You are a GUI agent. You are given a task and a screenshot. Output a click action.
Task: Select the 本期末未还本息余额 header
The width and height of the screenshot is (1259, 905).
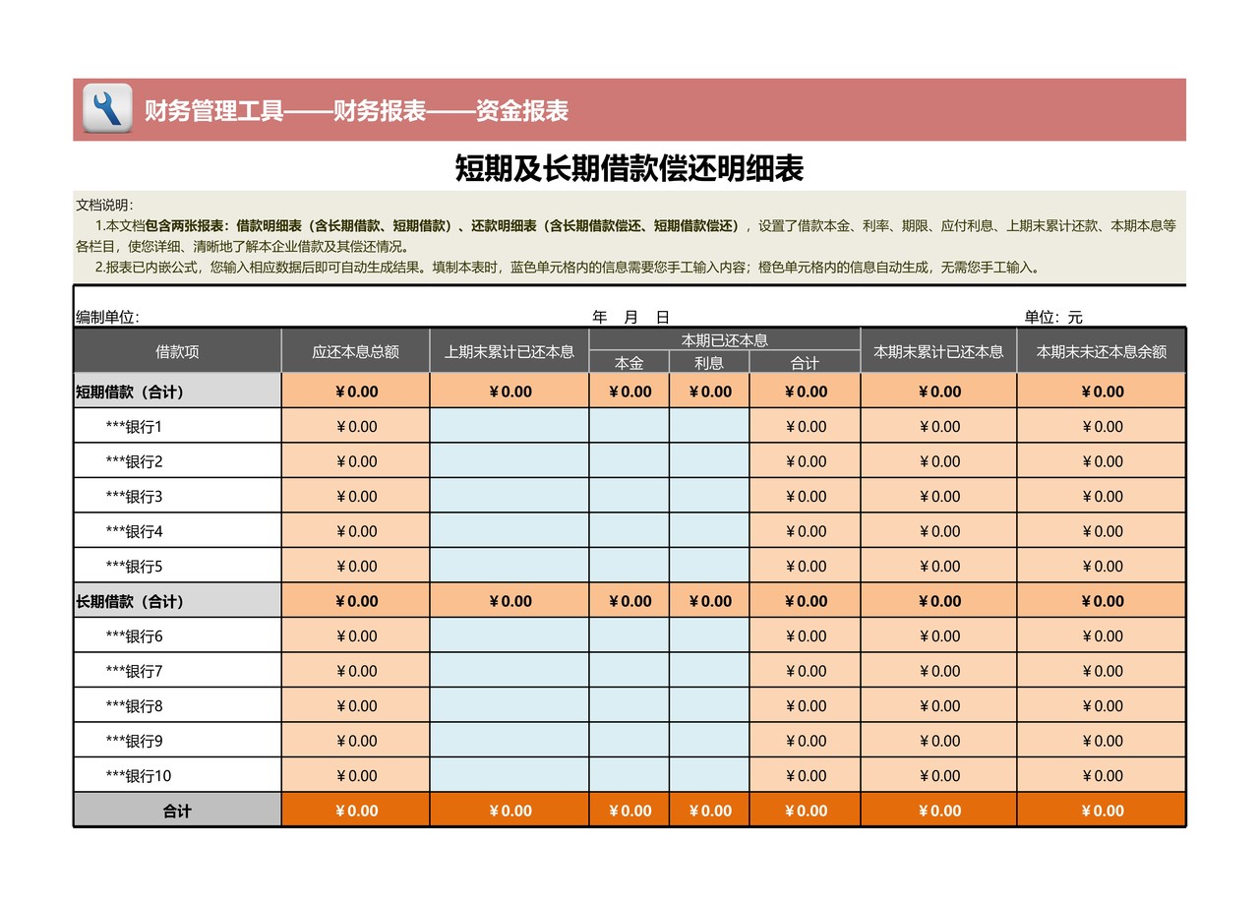[x=1101, y=351]
